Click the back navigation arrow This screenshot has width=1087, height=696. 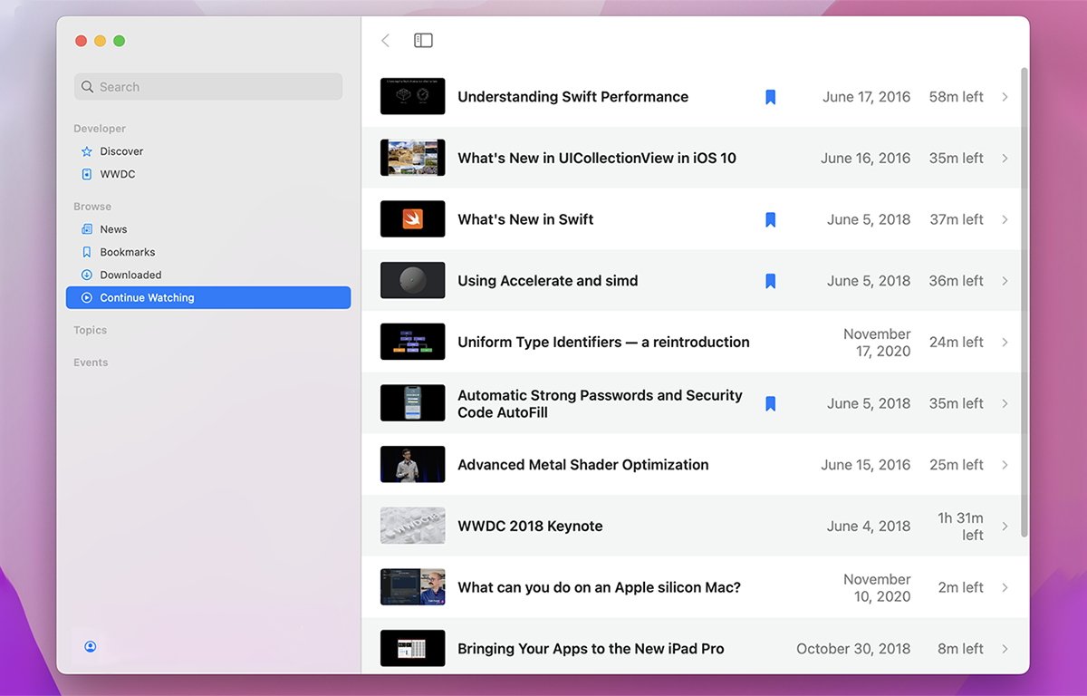386,41
